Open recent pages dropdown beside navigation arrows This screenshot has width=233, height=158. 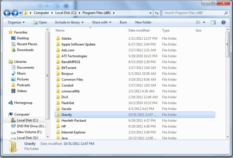[20, 13]
